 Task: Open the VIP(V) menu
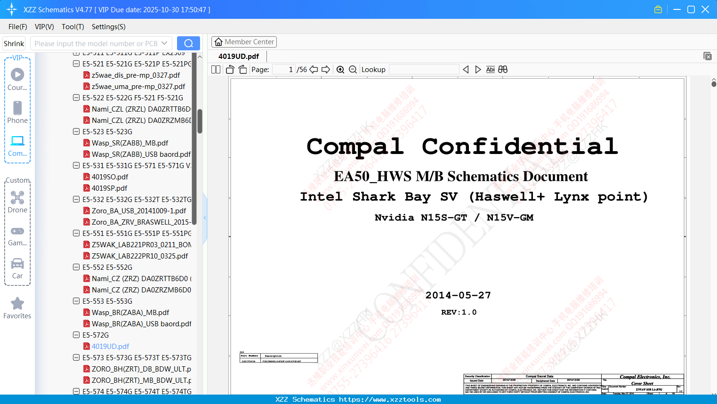44,27
